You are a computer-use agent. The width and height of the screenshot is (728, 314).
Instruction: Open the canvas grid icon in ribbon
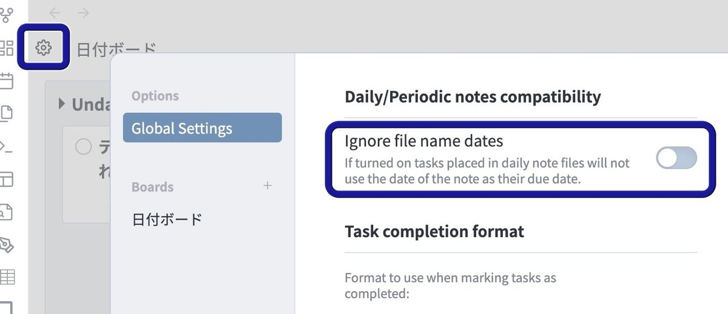(6, 48)
